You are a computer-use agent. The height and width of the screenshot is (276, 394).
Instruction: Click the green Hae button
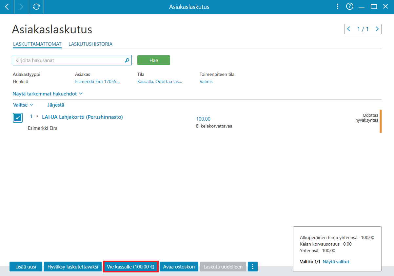tap(153, 60)
